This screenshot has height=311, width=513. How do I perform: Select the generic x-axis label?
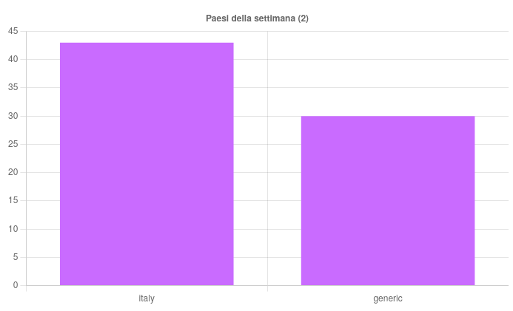(x=388, y=298)
